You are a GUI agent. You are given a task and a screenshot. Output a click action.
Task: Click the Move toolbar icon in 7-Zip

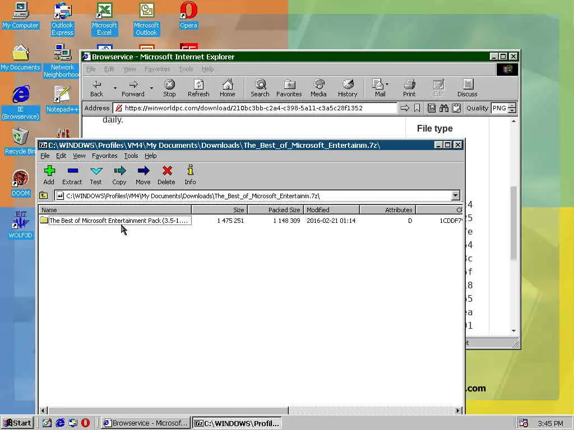[143, 175]
